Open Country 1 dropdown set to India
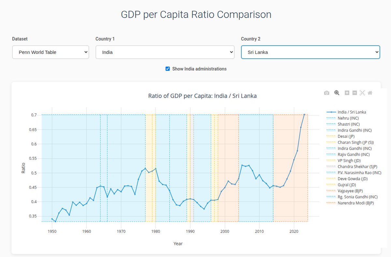Screen dimensions: 391x257 pos(165,52)
